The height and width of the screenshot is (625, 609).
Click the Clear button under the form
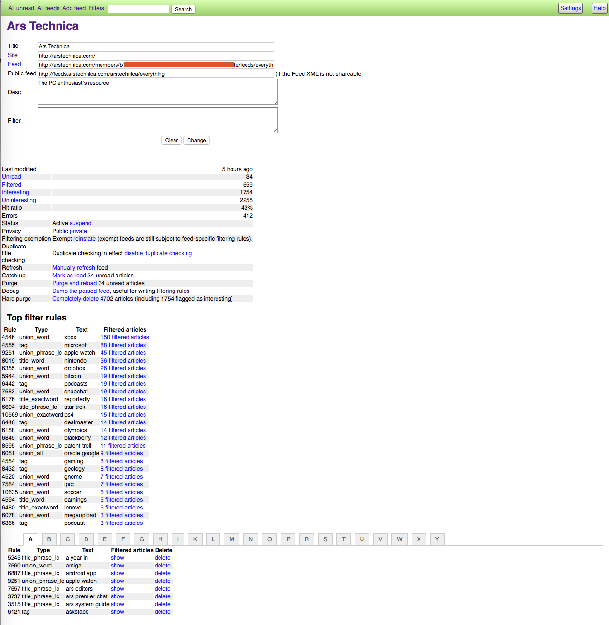click(171, 140)
